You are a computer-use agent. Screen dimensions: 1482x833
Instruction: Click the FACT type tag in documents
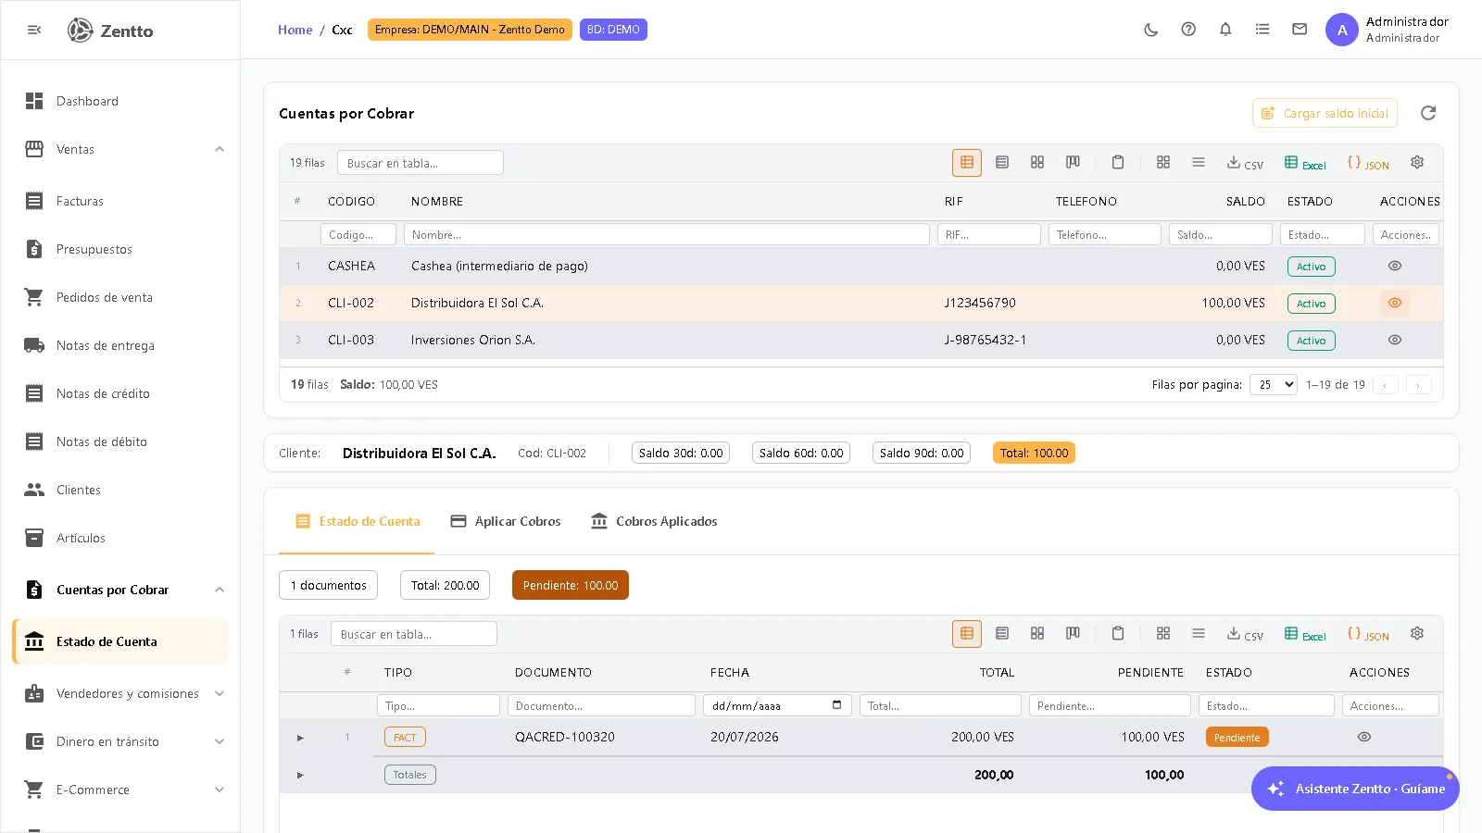tap(405, 738)
